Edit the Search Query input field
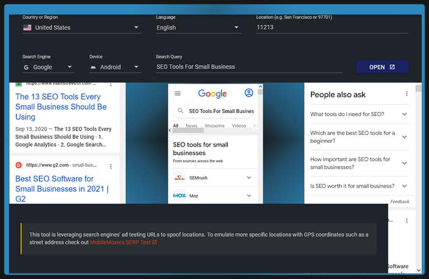 (x=249, y=67)
